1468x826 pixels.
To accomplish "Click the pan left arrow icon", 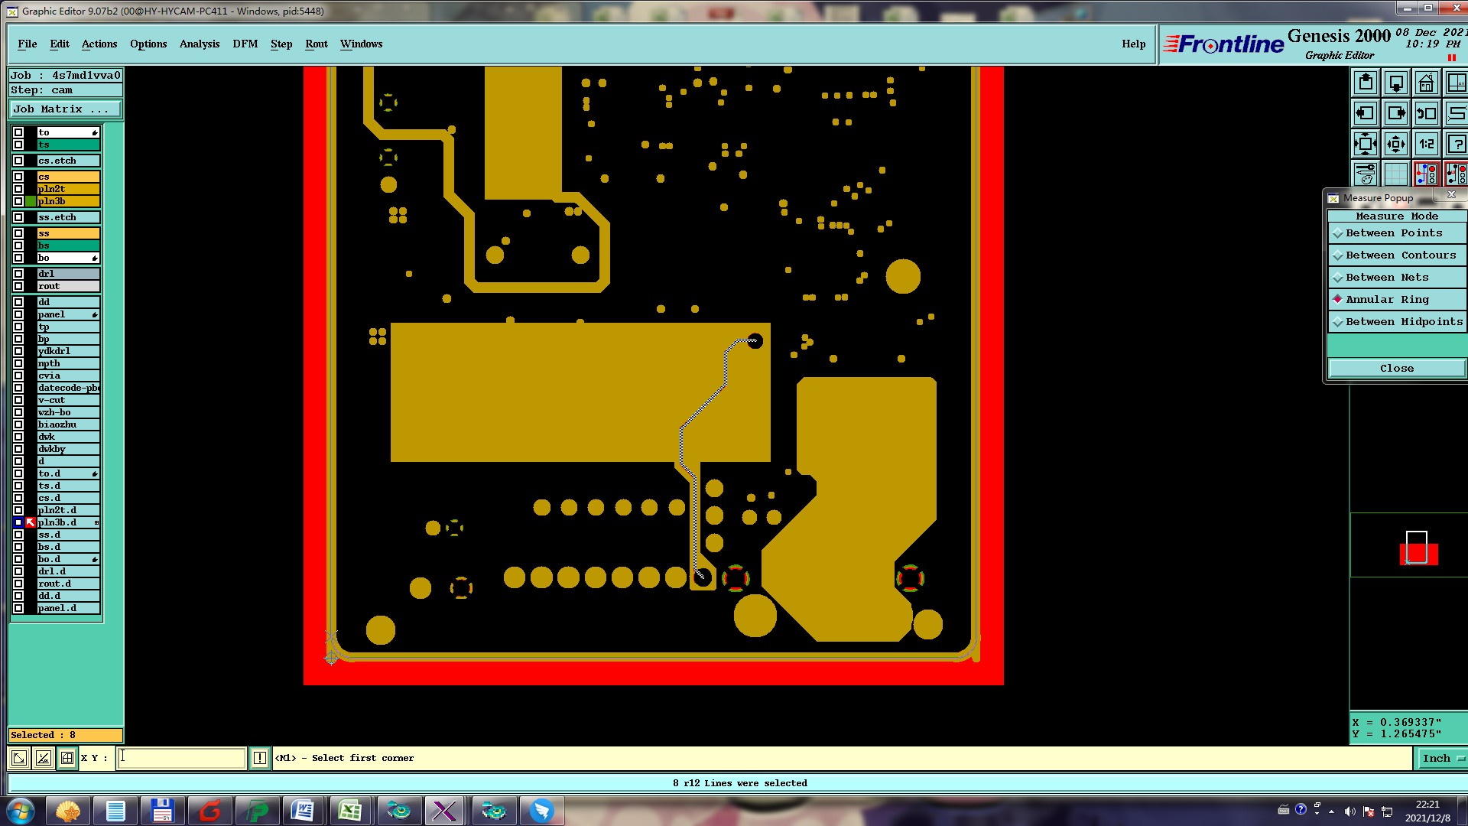I will pyautogui.click(x=1366, y=113).
